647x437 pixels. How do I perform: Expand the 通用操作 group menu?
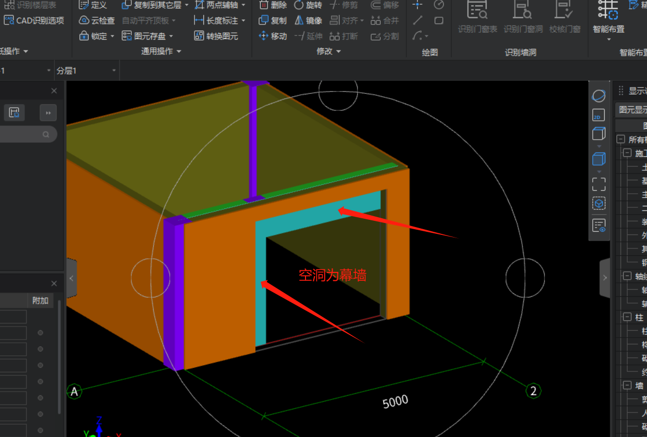coord(161,52)
